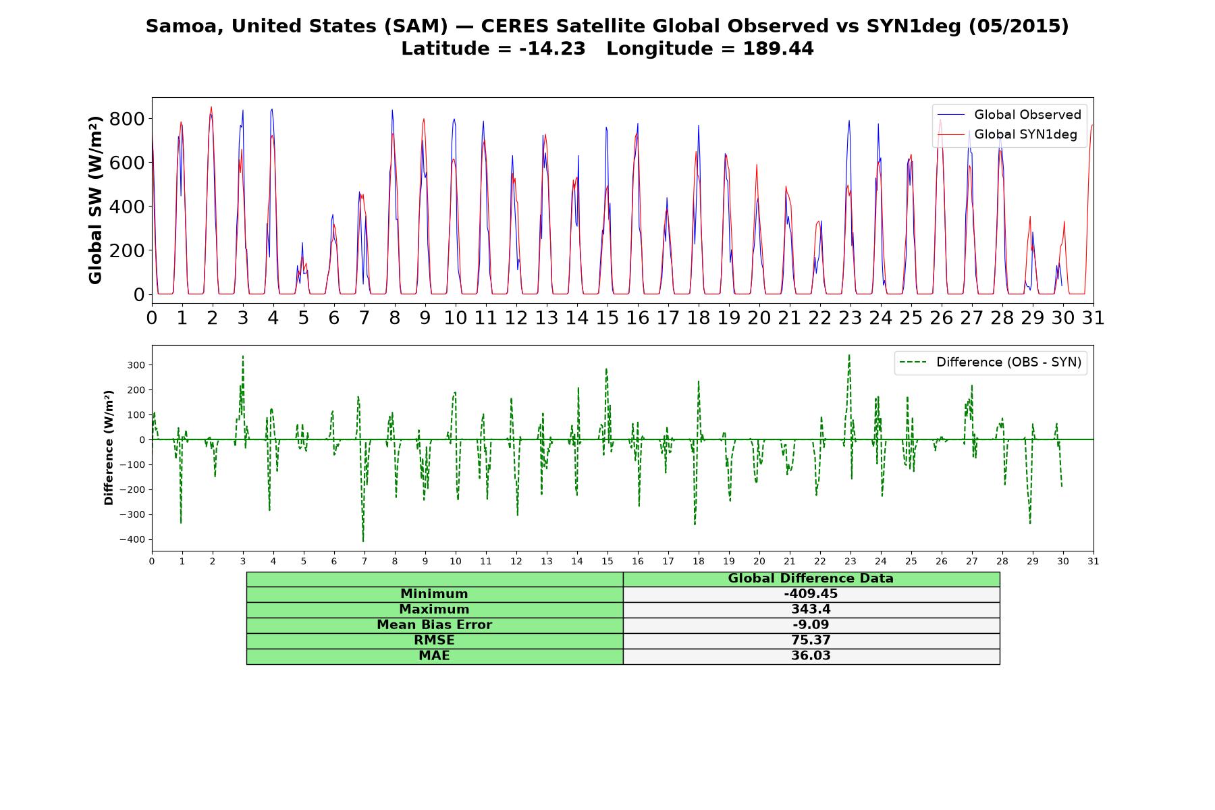Click the 800 tick label on top chart
This screenshot has width=1215, height=810.
coord(130,119)
